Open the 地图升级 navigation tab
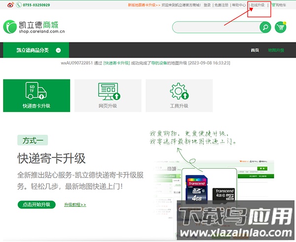The height and width of the screenshot is (242, 296). [x=276, y=50]
